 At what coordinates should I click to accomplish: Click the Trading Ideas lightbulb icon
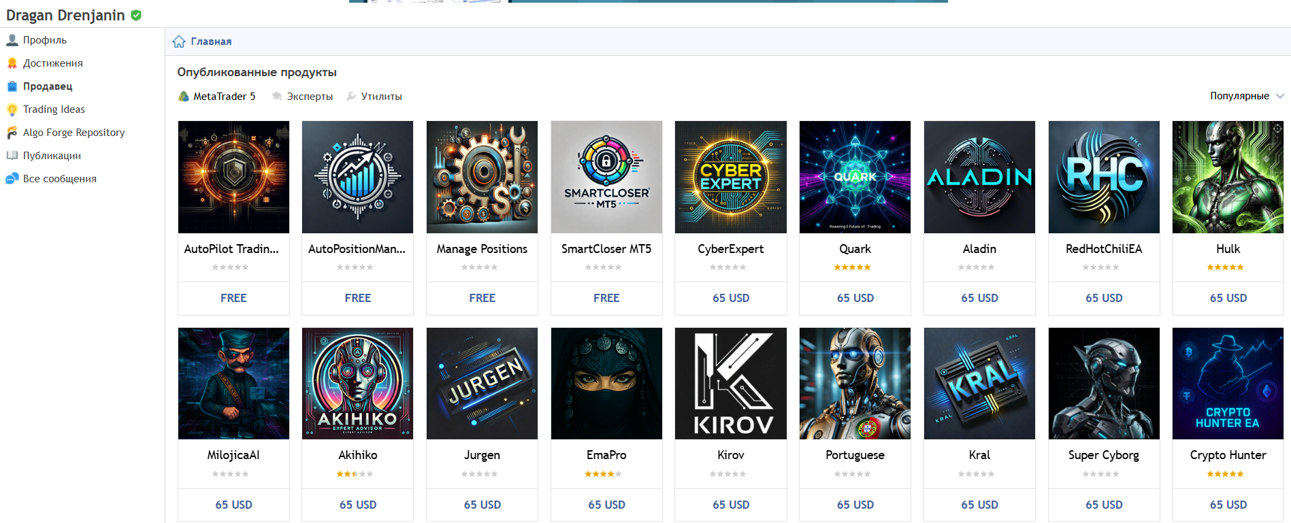click(x=12, y=109)
